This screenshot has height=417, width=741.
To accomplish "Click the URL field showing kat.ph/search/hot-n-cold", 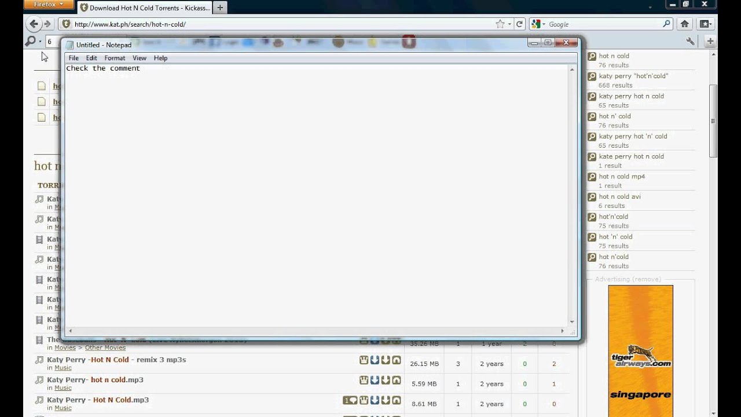I will (284, 24).
